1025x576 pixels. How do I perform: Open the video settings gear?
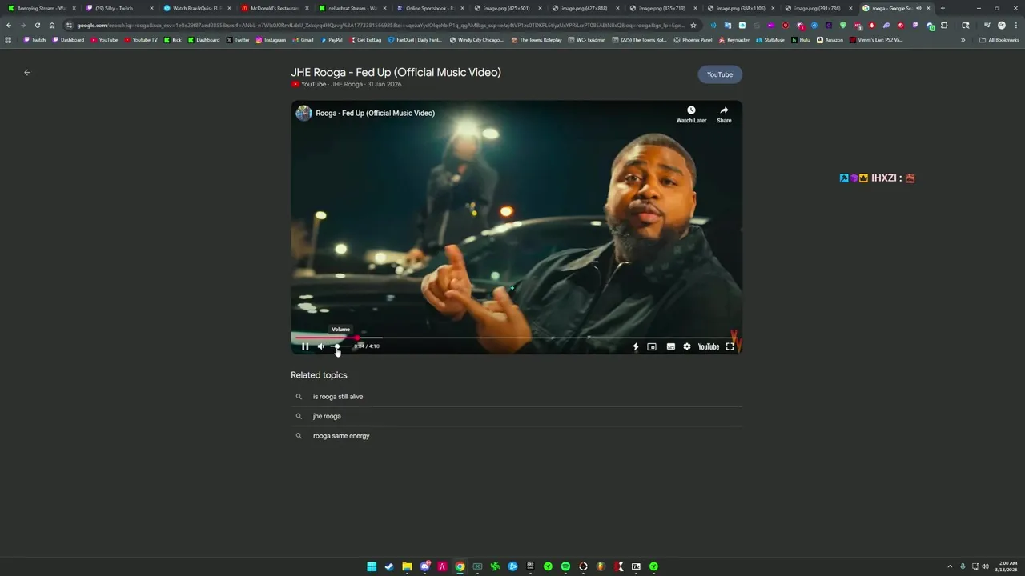[686, 346]
